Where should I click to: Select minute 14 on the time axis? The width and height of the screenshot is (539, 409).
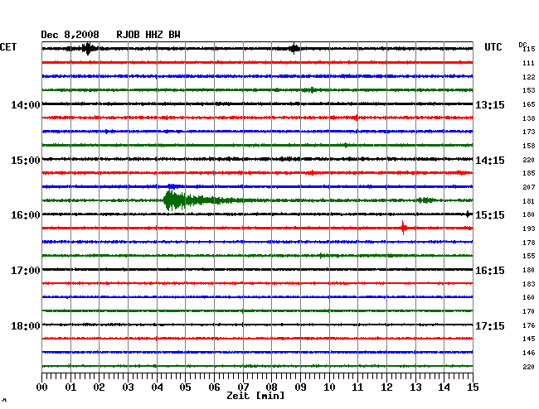click(444, 387)
